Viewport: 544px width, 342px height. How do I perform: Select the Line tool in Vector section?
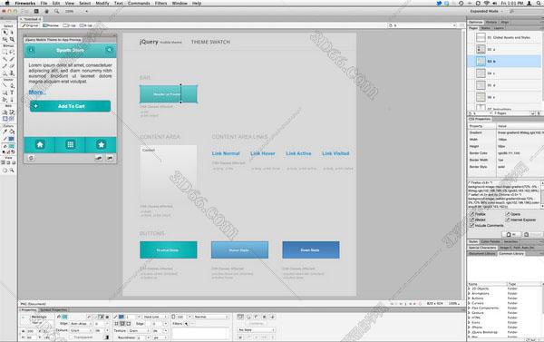(x=5, y=85)
